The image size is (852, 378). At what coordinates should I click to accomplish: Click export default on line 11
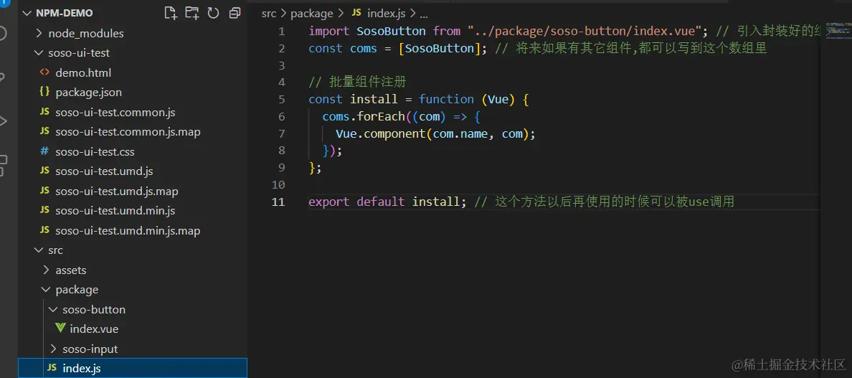pos(356,202)
